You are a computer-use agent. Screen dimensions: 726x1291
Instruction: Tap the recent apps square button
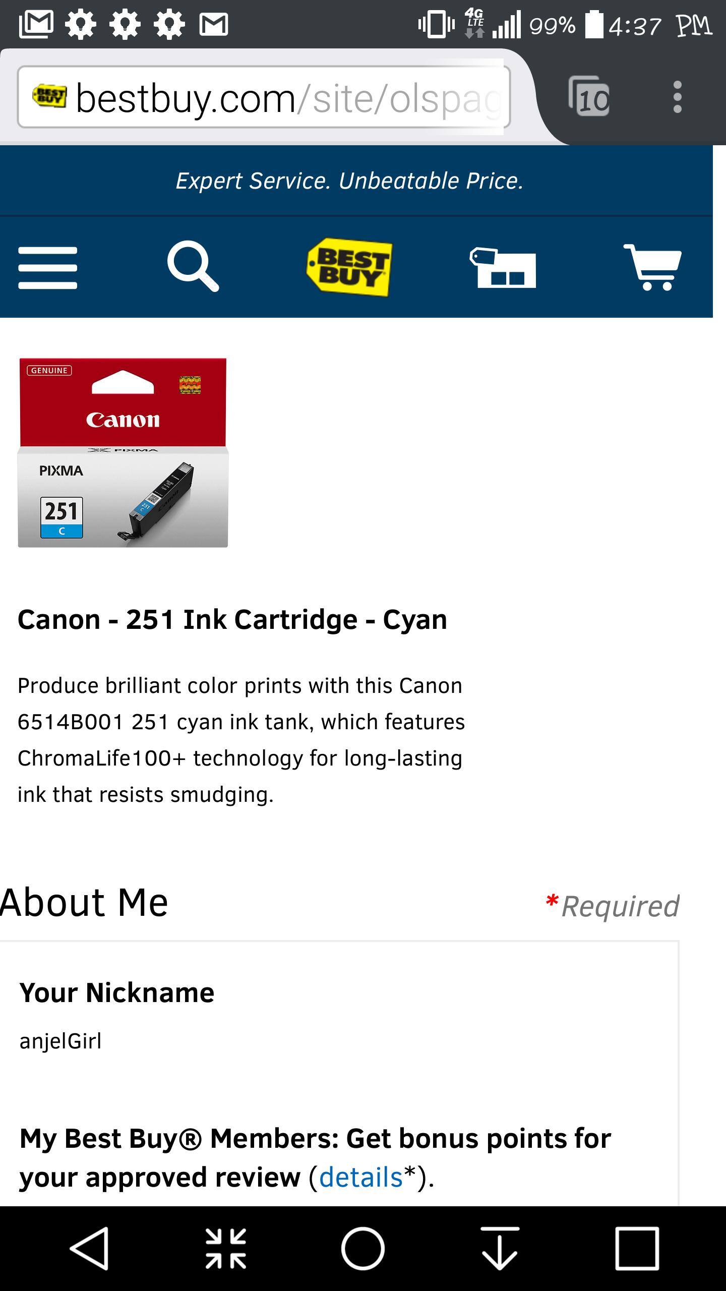click(x=637, y=1248)
